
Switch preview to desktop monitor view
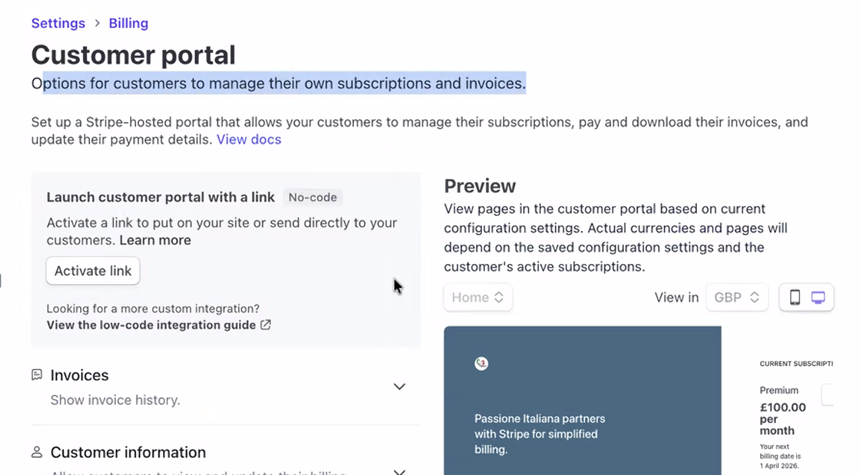point(818,297)
